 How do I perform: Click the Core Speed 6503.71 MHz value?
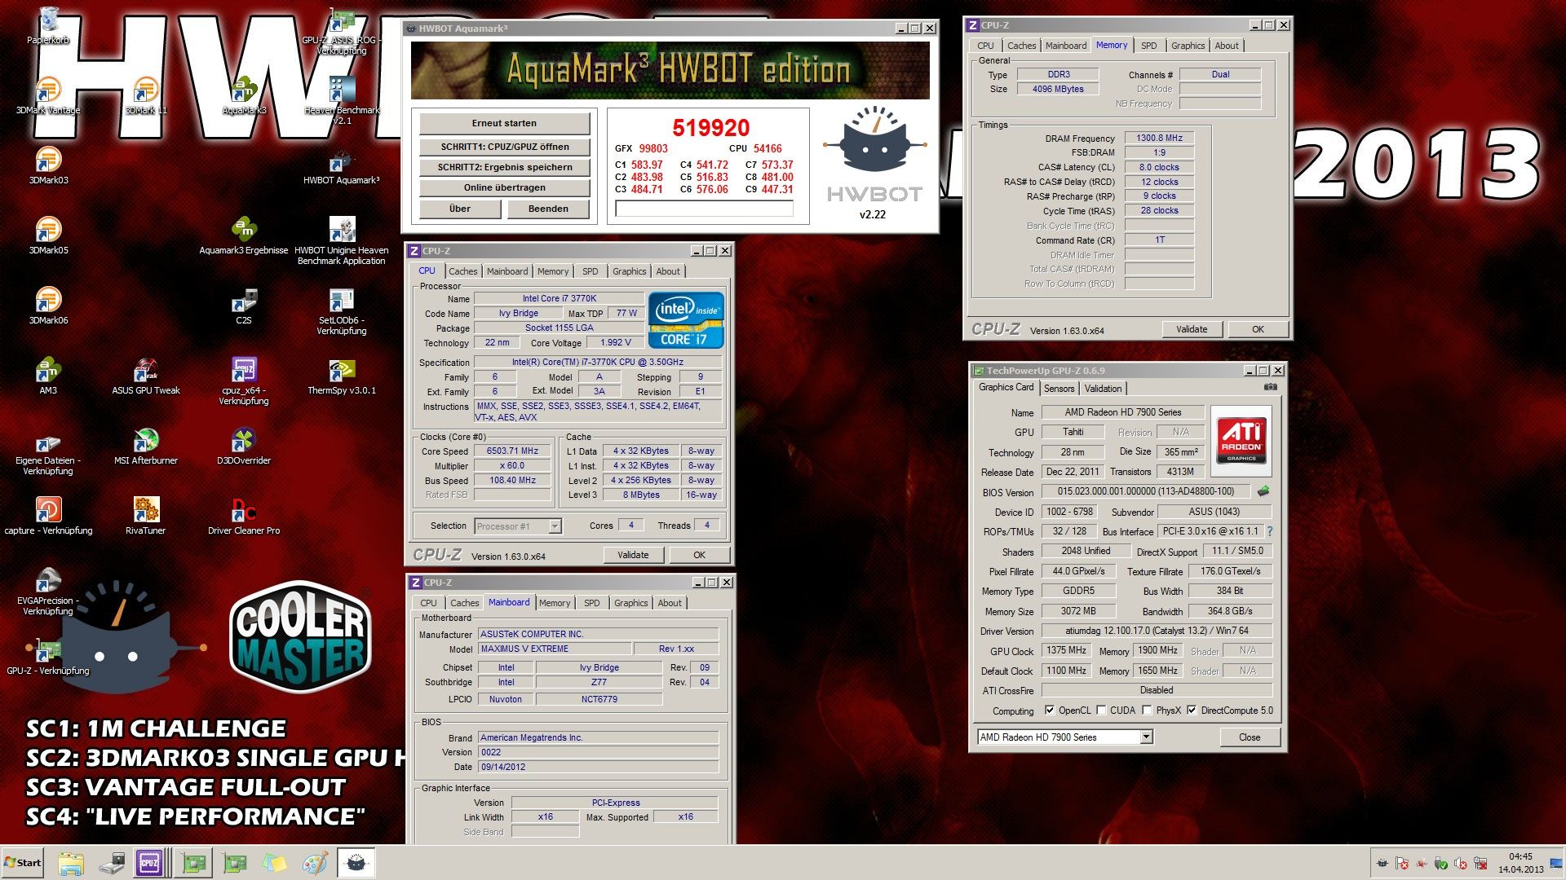pyautogui.click(x=512, y=451)
